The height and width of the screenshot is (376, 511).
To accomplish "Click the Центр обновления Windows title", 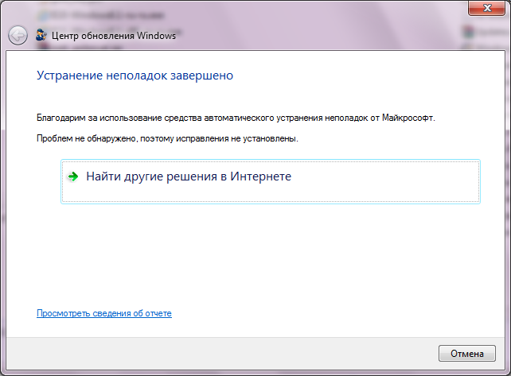I will pos(114,35).
